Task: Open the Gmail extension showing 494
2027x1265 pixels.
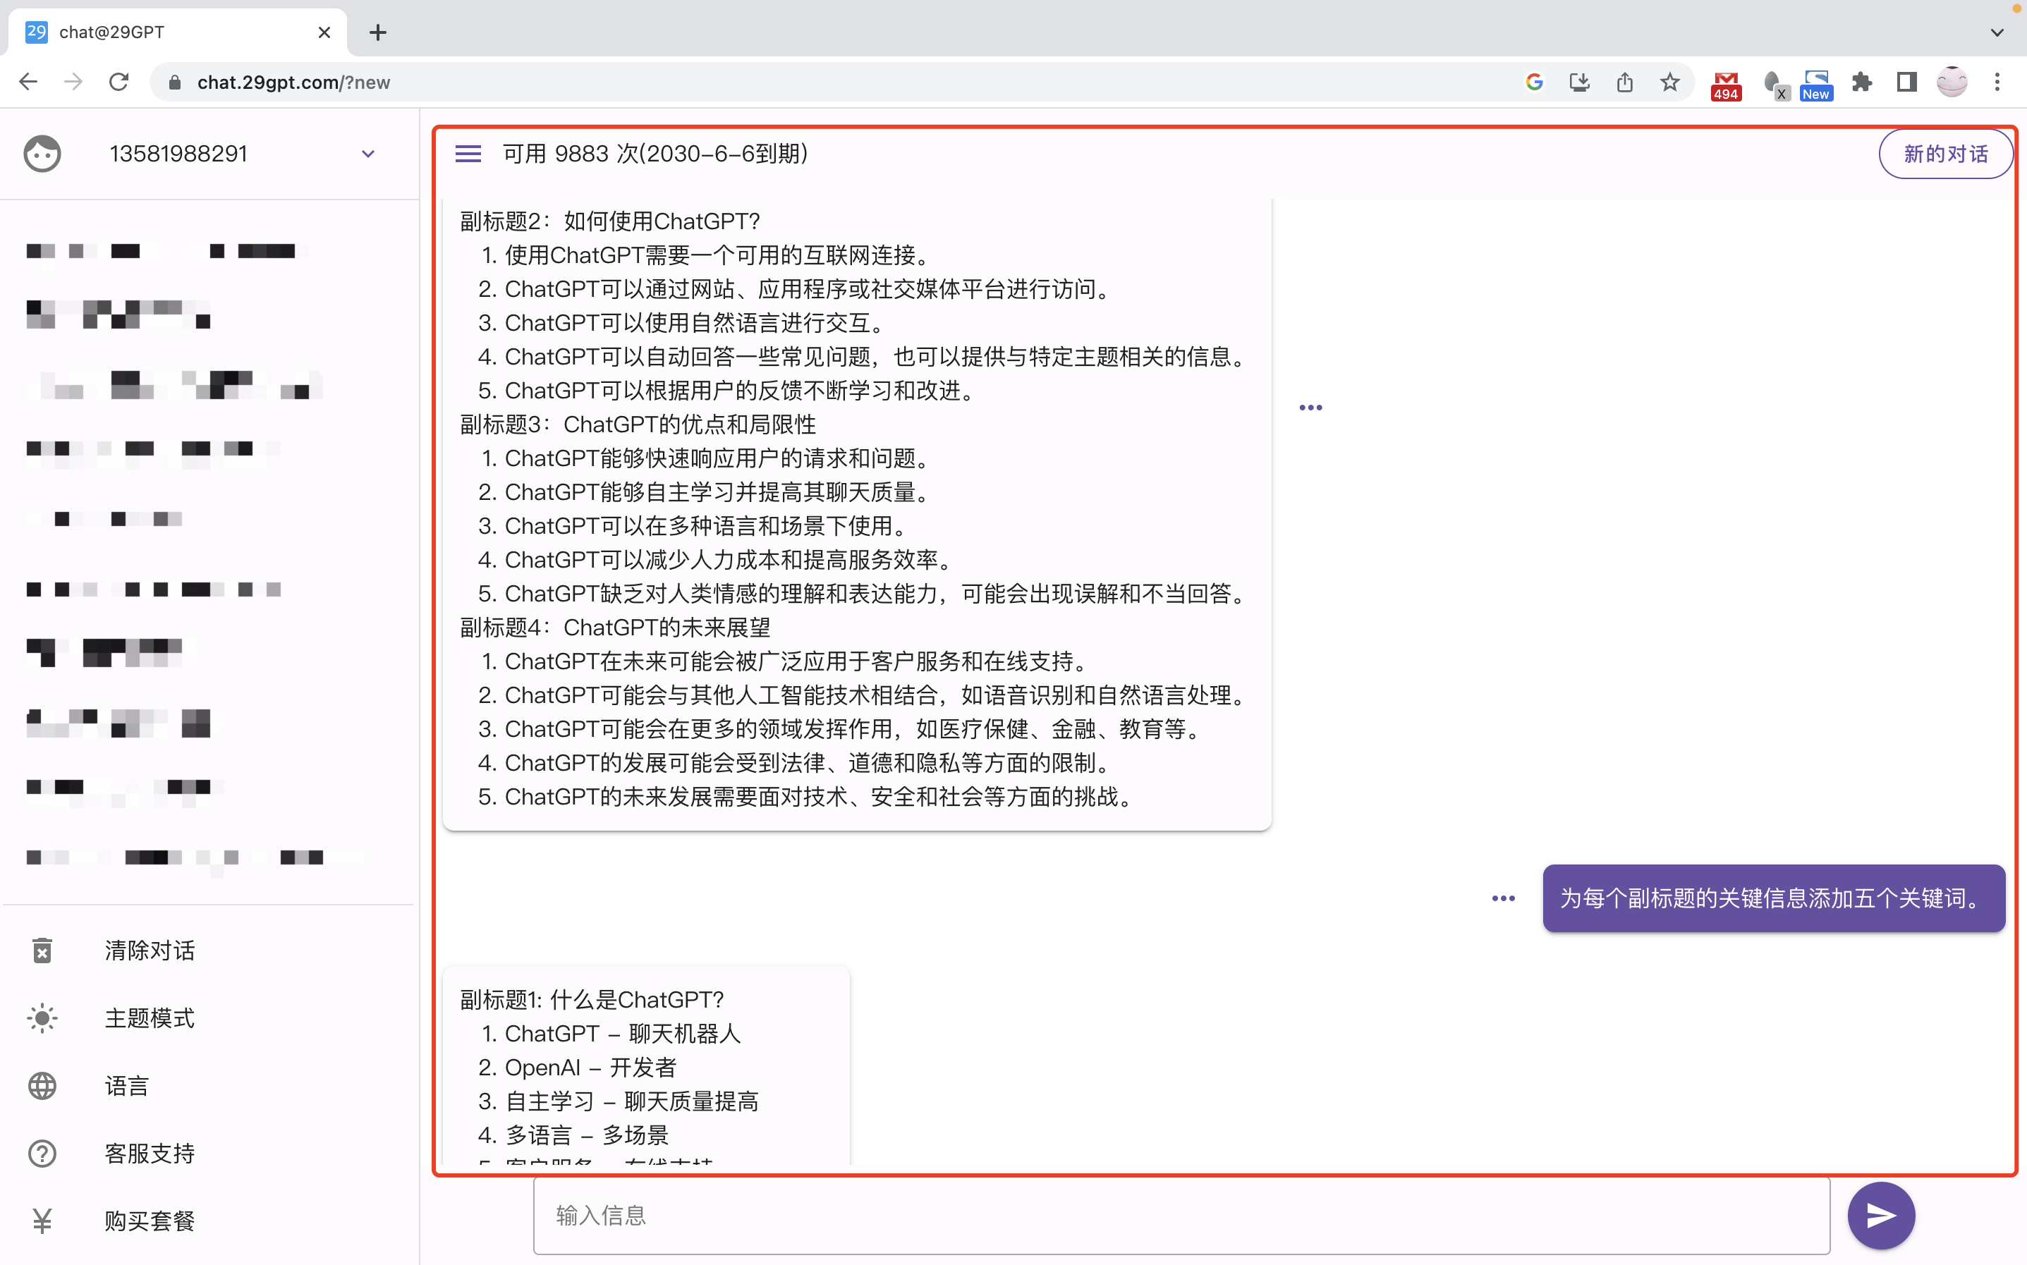Action: tap(1726, 85)
